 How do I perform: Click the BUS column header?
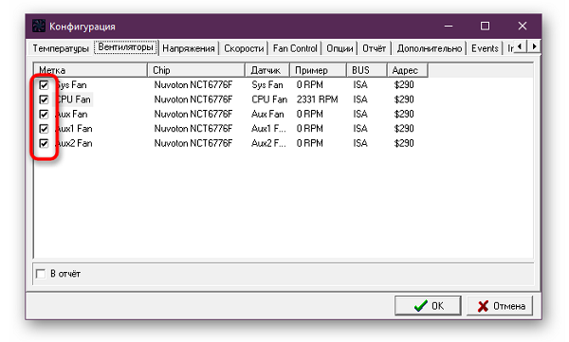(x=367, y=70)
